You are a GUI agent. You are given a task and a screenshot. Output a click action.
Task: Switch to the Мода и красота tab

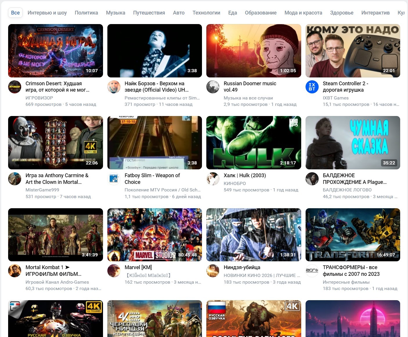[x=303, y=13]
